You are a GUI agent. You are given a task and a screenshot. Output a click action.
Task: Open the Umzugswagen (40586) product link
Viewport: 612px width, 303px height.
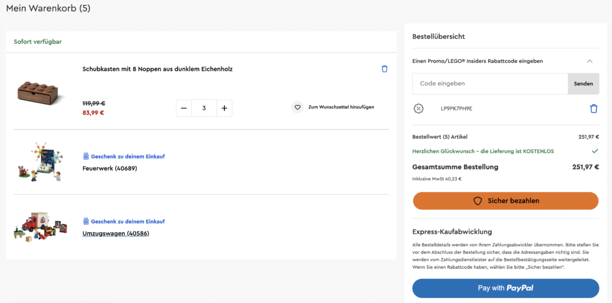(x=116, y=234)
